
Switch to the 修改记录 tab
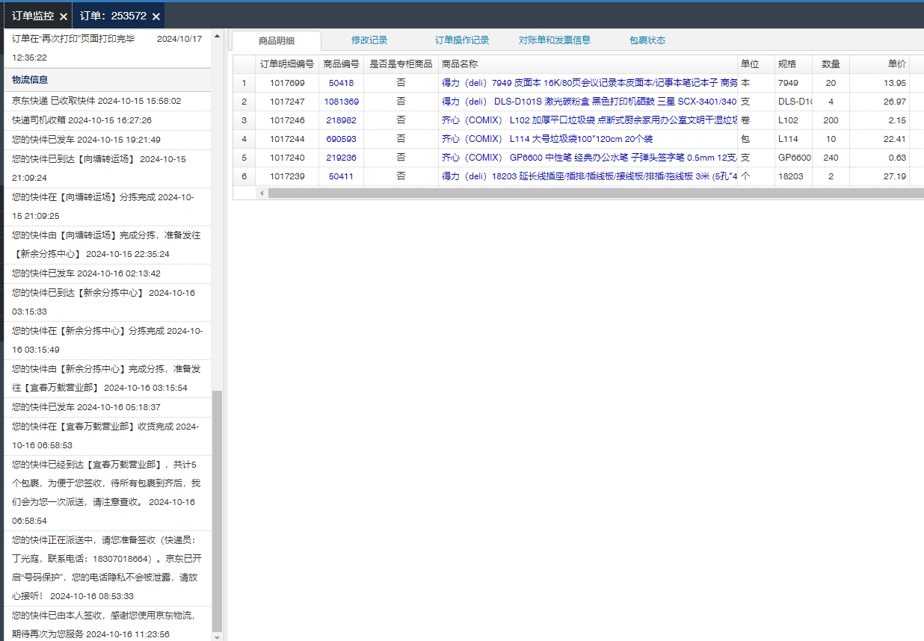coord(369,40)
